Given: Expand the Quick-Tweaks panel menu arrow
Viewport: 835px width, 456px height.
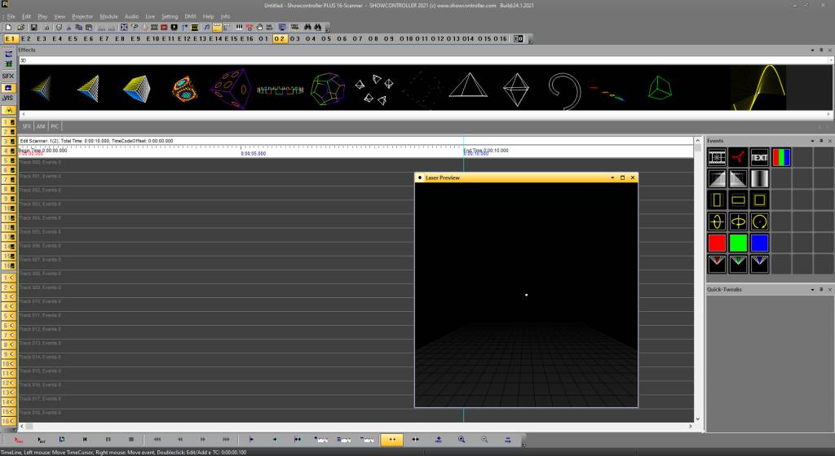Looking at the screenshot, I should point(811,289).
